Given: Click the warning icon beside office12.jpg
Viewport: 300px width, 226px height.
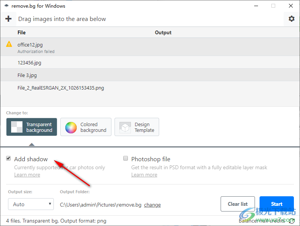Looking at the screenshot, I should coord(9,44).
